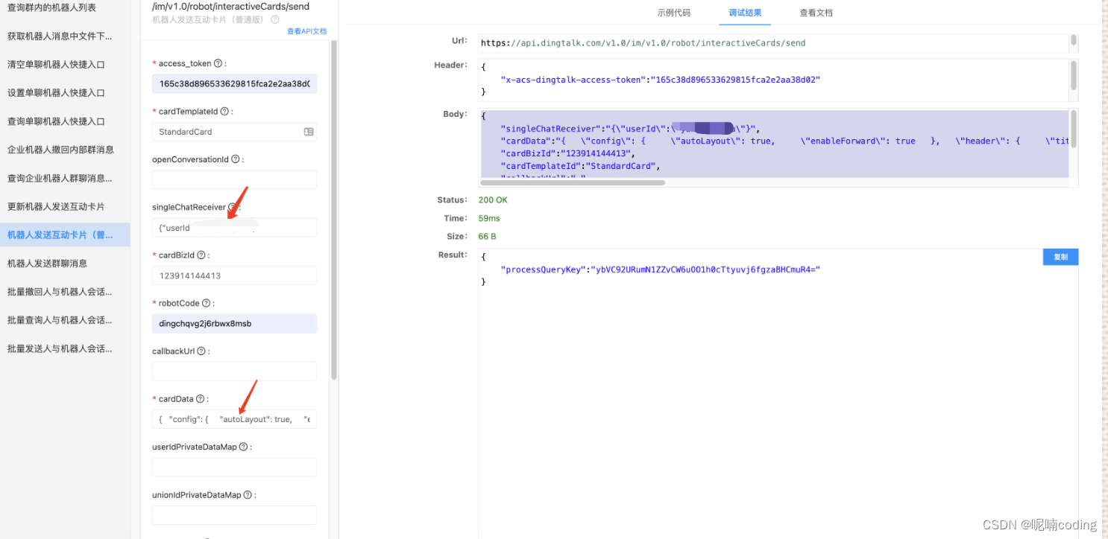Click help icon beside unionIdPrivateDataMap label
Viewport: 1108px width, 539px height.
coord(248,495)
